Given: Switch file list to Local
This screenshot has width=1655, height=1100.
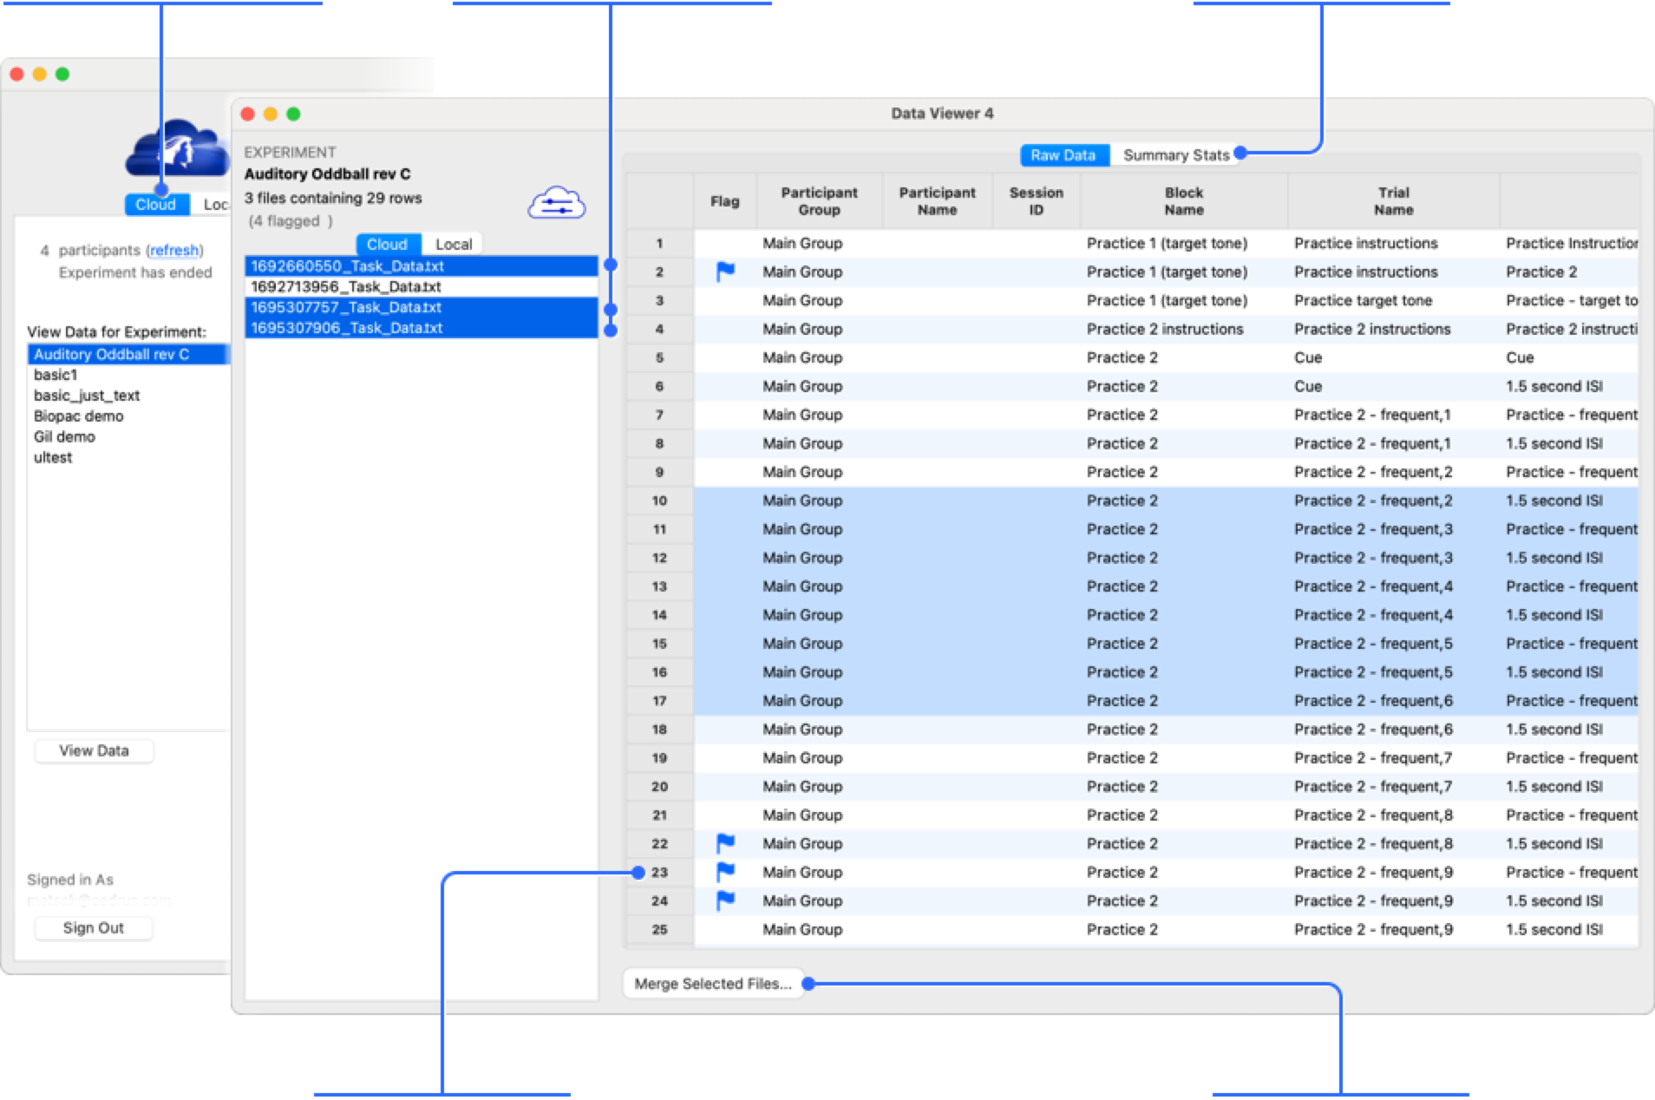Looking at the screenshot, I should 453,245.
